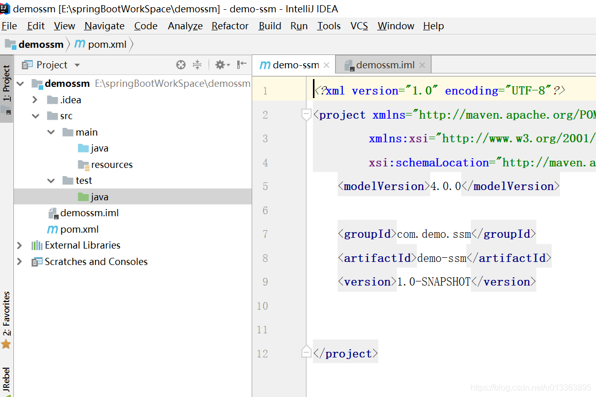Expand External Libraries node
This screenshot has width=596, height=397.
click(20, 245)
